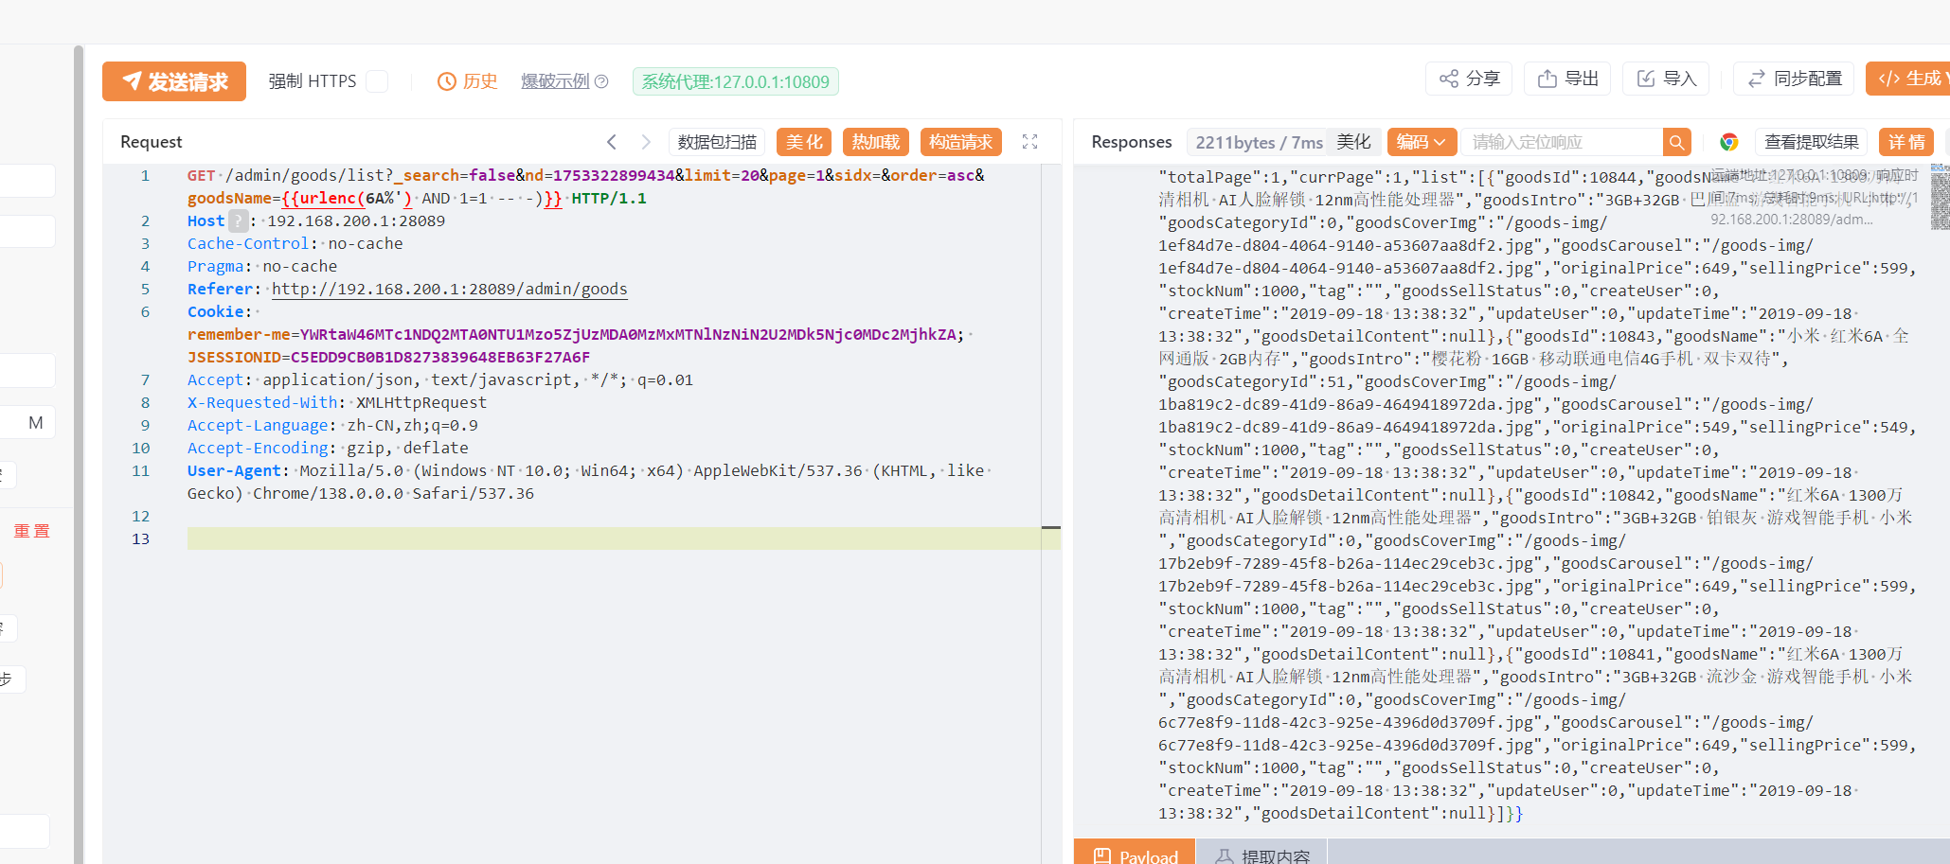This screenshot has height=864, width=1950.
Task: Open the 爆破示例 example link
Action: (564, 81)
